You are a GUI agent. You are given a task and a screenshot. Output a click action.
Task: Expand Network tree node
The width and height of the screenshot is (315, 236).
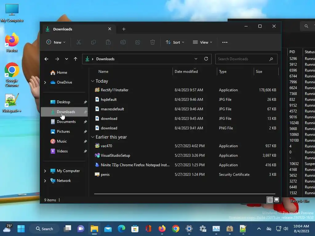coord(45,181)
